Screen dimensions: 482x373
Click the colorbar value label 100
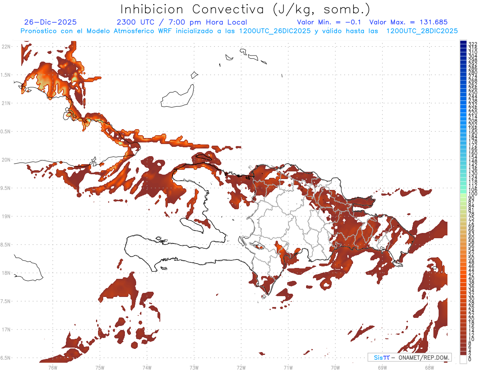click(x=472, y=194)
